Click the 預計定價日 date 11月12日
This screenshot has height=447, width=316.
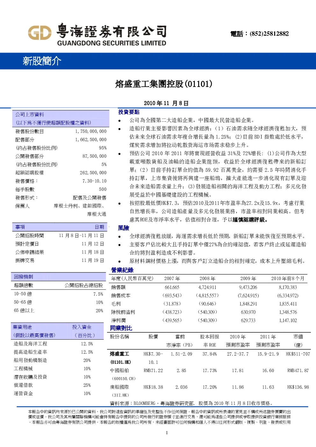(x=93, y=244)
